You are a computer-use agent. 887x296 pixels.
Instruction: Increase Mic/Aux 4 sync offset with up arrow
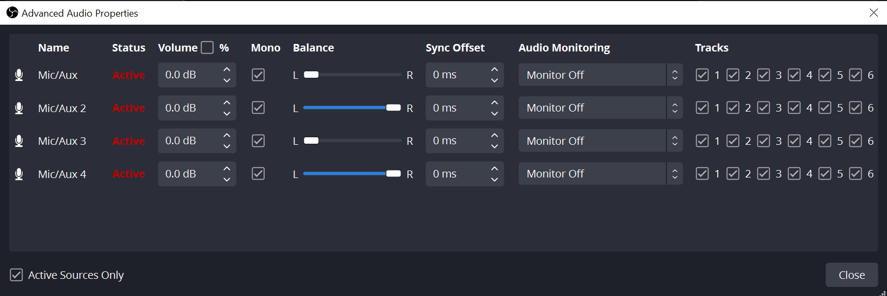click(x=495, y=168)
